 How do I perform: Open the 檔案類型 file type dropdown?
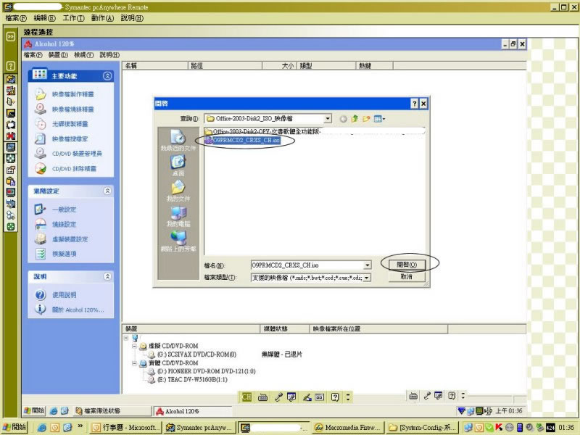(367, 278)
